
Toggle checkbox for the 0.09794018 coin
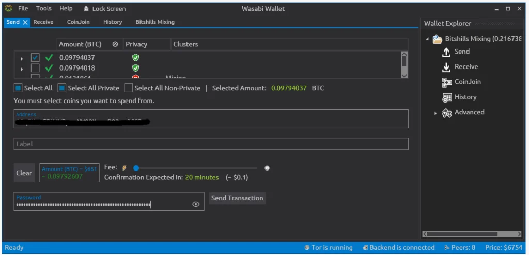[35, 69]
